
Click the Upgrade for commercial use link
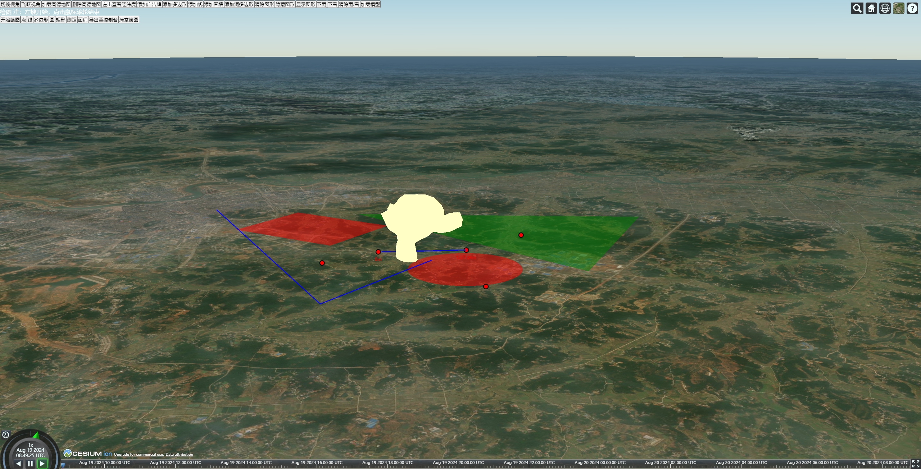(139, 454)
